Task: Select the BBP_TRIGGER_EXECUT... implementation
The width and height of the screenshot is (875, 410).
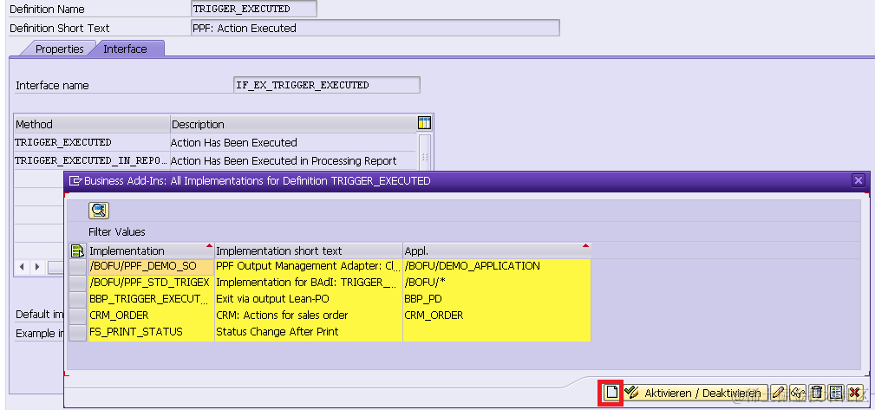Action: point(151,299)
